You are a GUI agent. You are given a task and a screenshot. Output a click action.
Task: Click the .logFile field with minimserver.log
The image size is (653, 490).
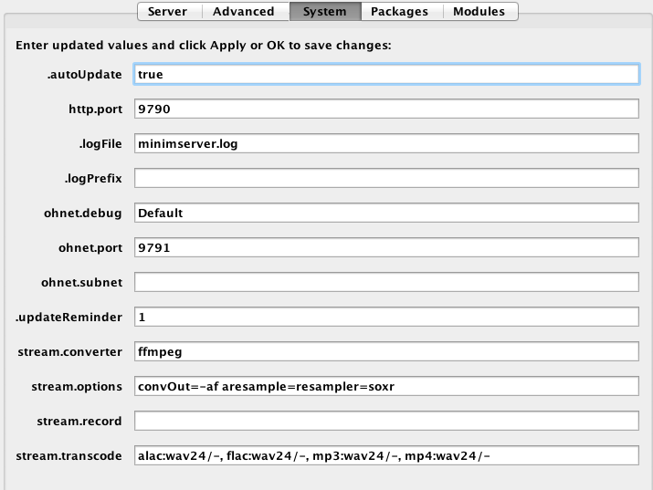click(x=386, y=143)
